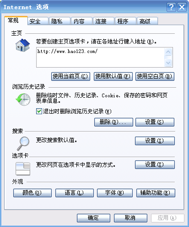Viewport: 189px width, 227px height.
Task: Click the homepage box scroll down arrow
Action: click(168, 63)
